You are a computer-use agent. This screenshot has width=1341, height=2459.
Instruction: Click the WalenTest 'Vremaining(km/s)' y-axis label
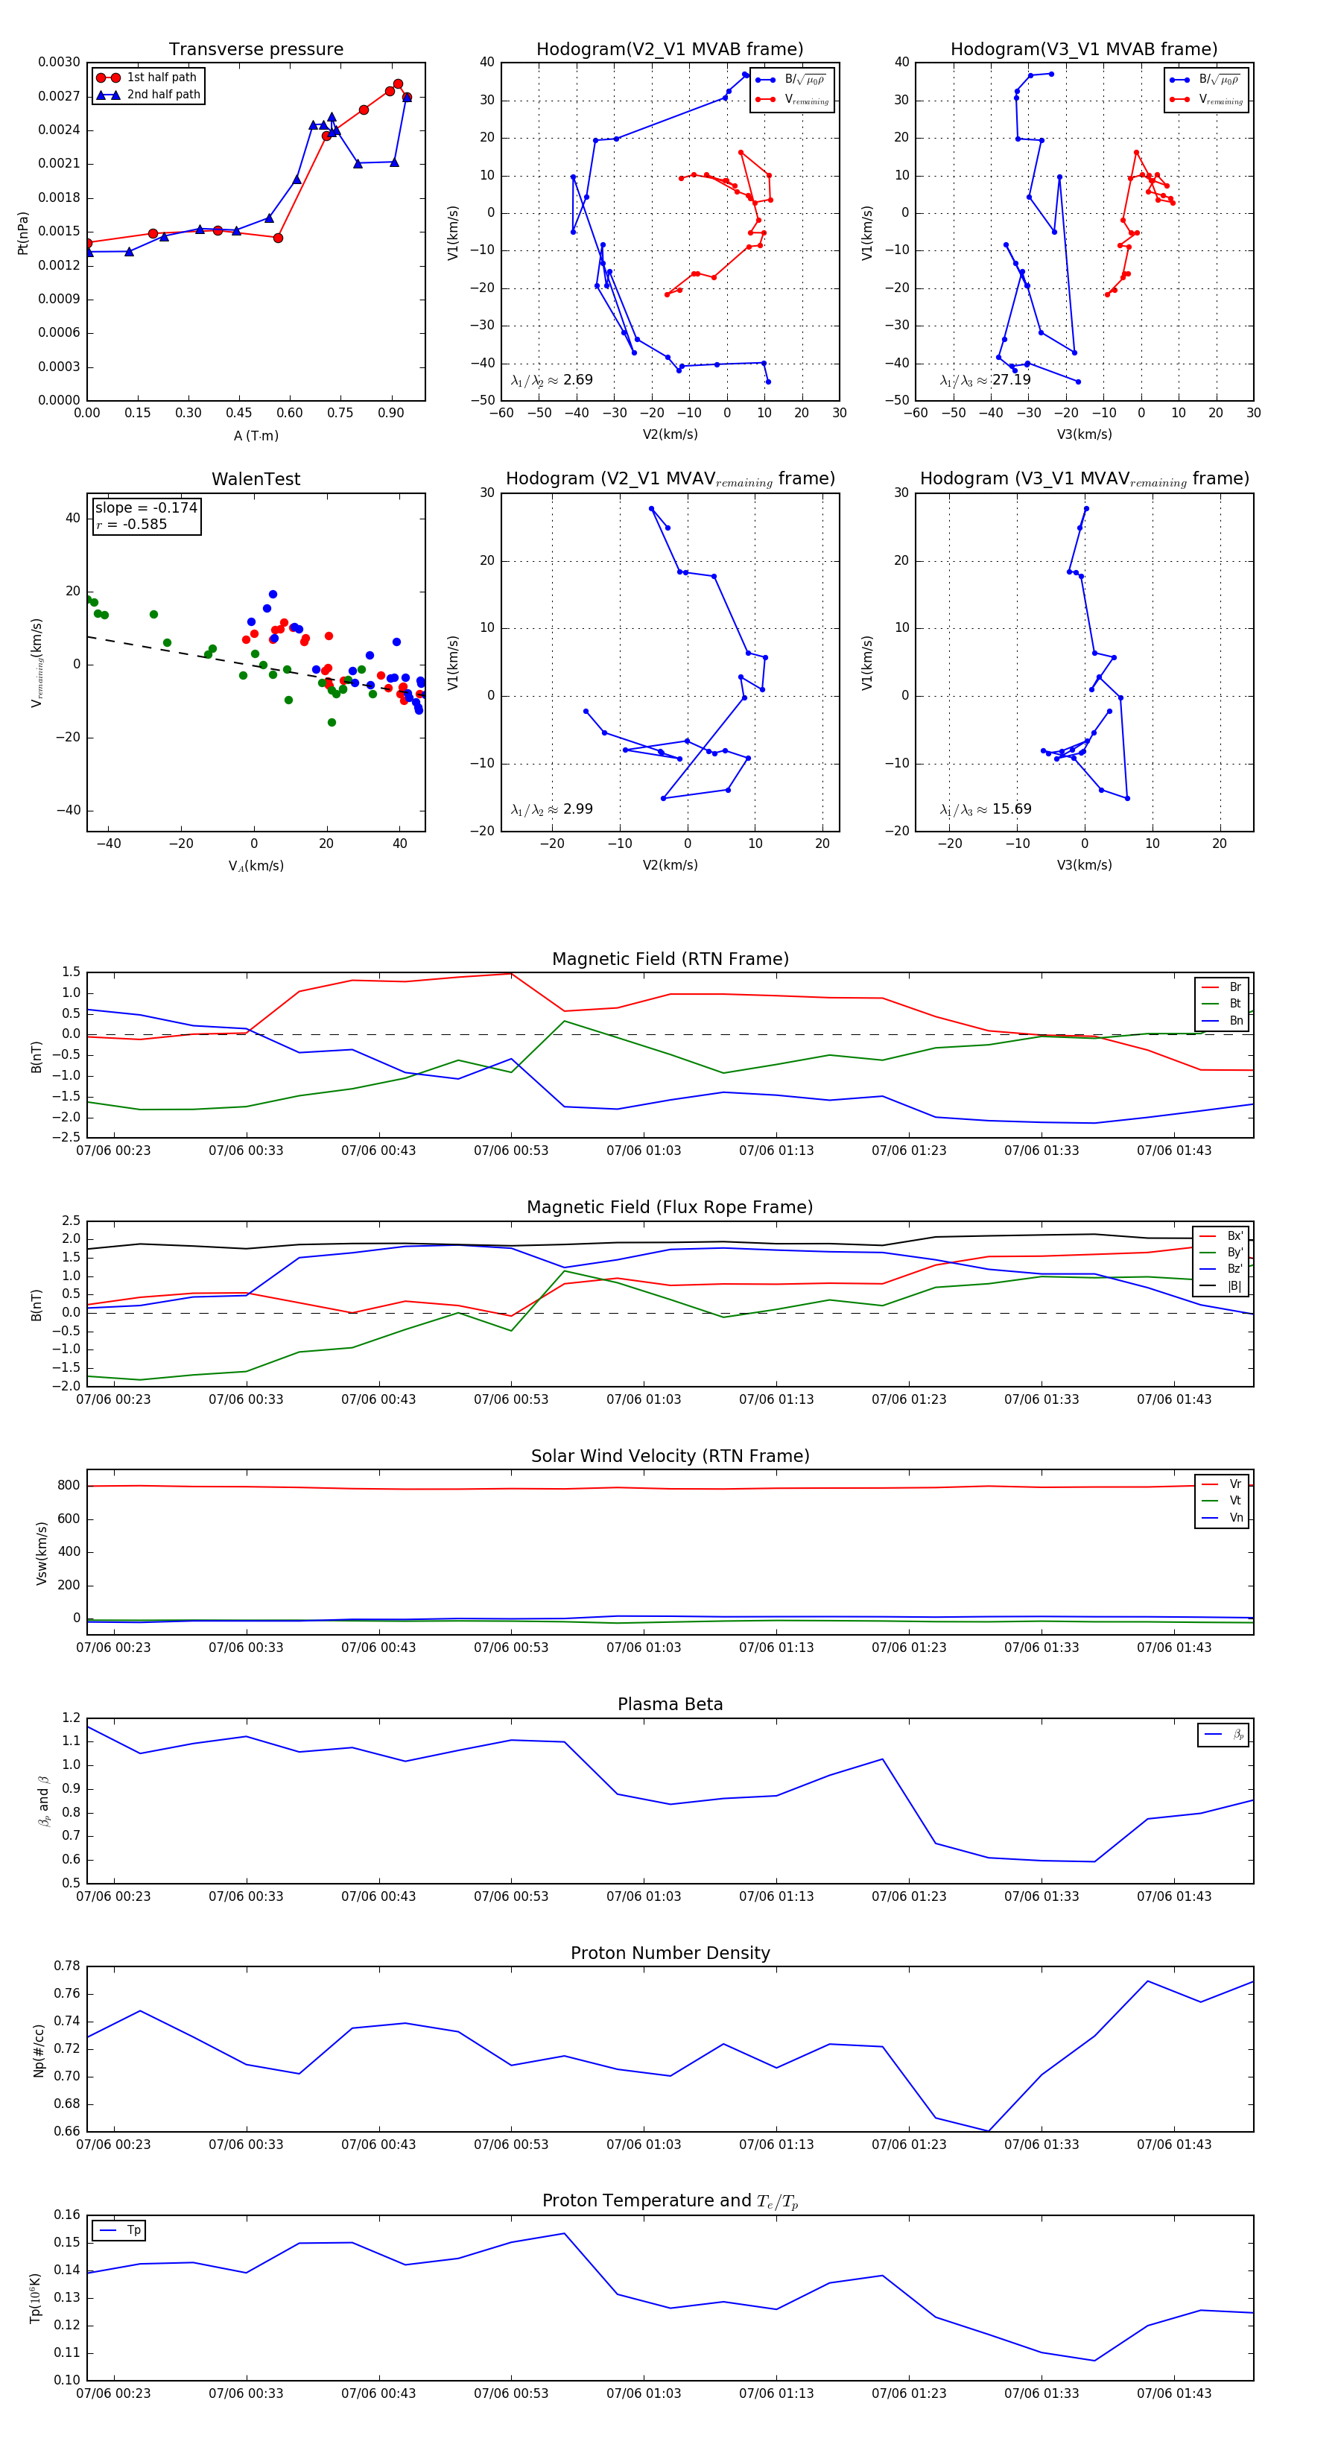37,662
